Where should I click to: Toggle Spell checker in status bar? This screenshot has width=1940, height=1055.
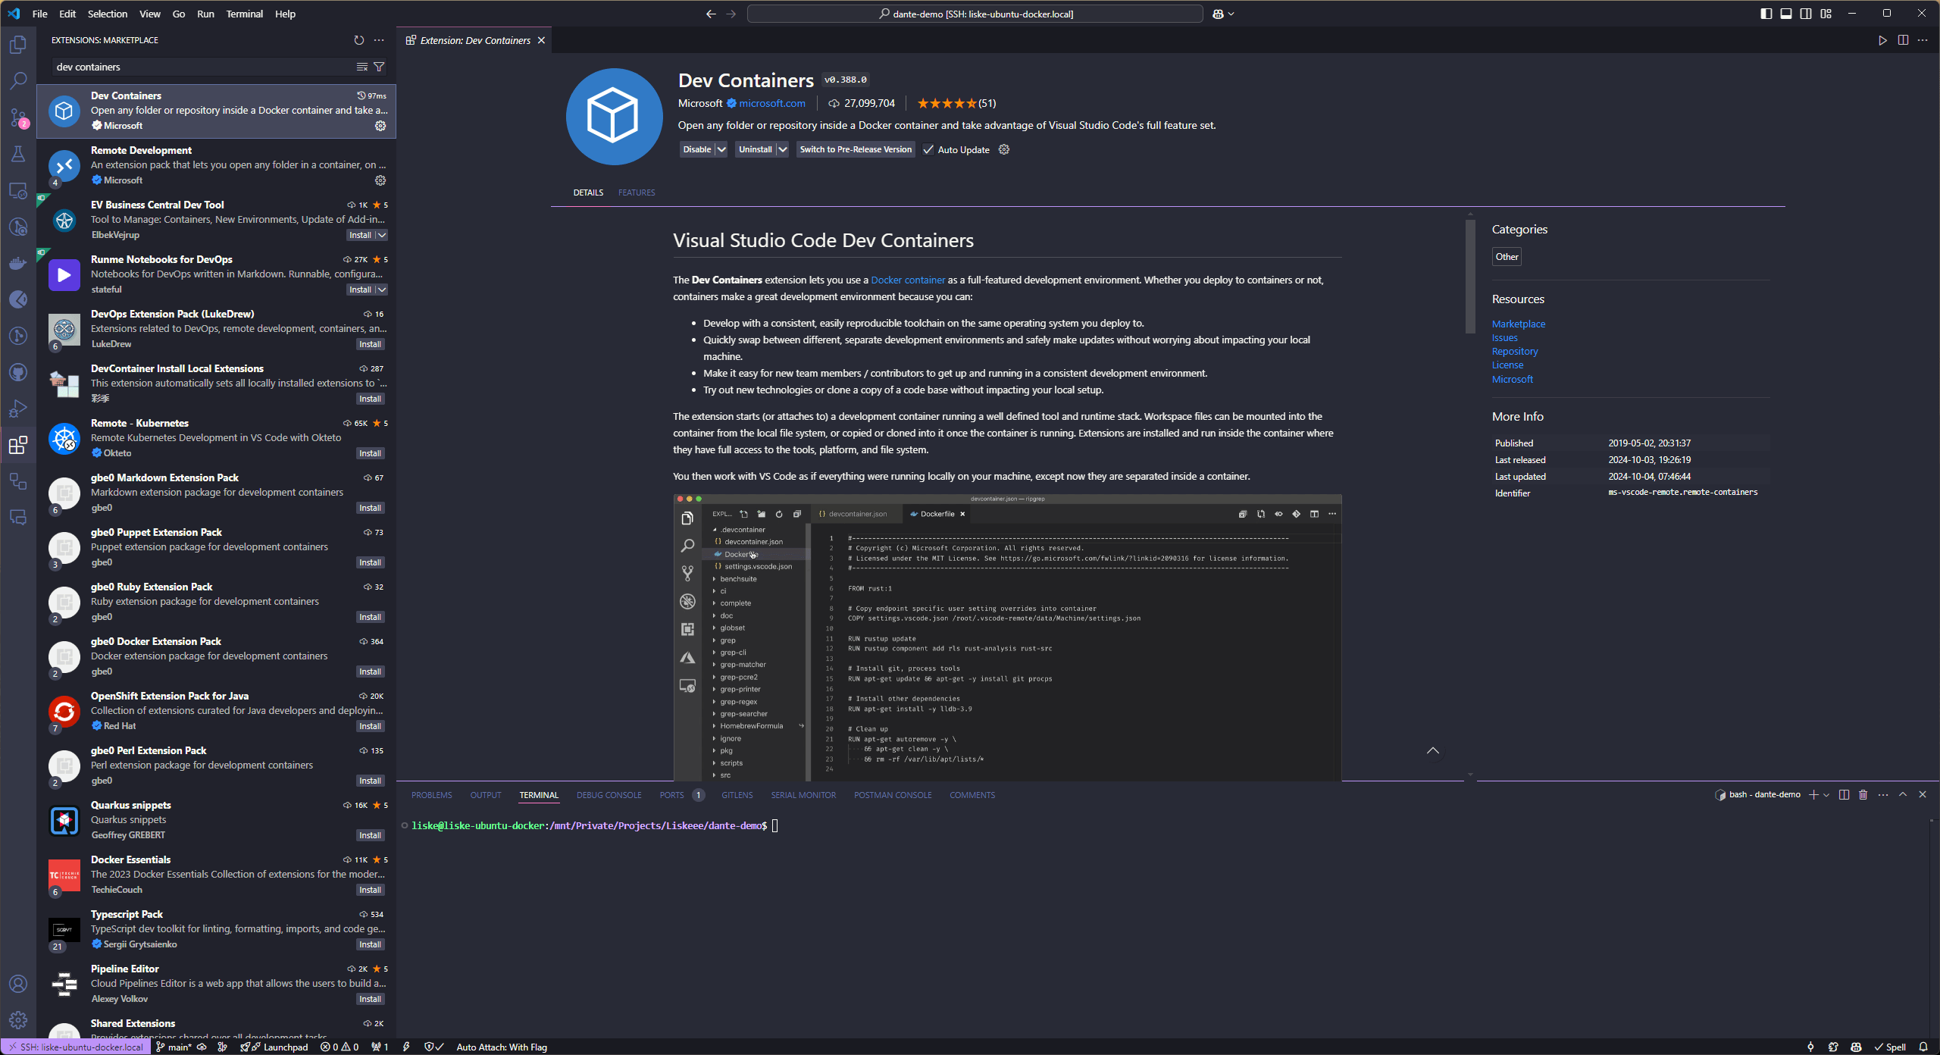(1890, 1047)
